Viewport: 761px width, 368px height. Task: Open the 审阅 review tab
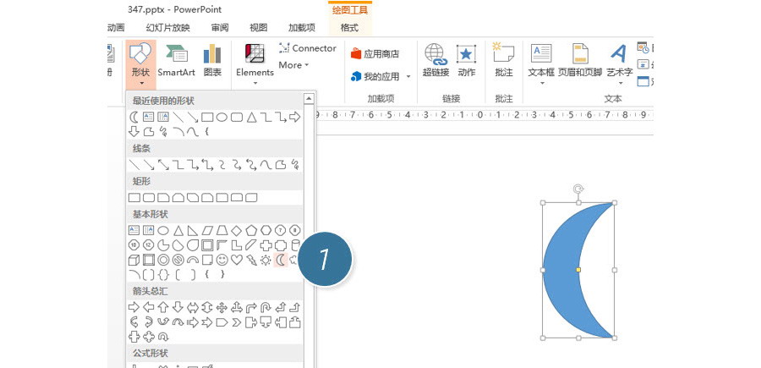pyautogui.click(x=220, y=27)
